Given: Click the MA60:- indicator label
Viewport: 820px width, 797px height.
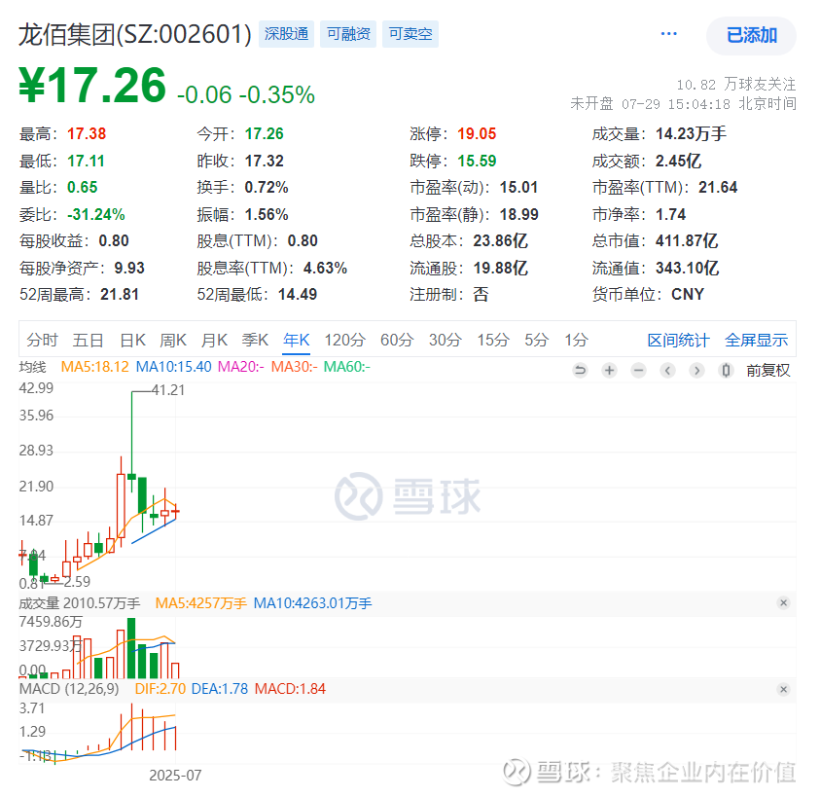Looking at the screenshot, I should click(x=346, y=367).
